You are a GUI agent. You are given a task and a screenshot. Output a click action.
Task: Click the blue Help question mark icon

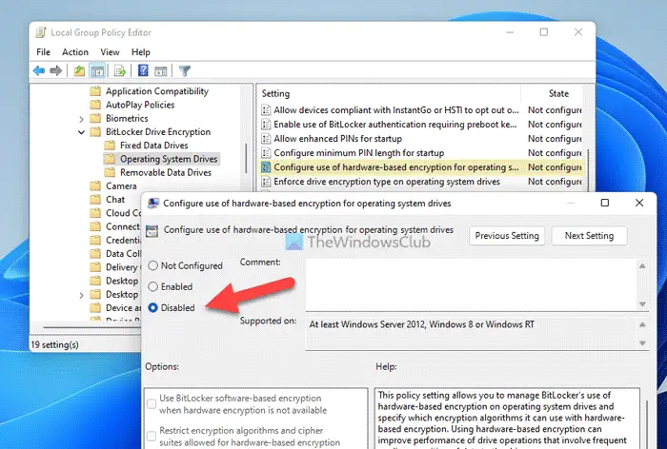[x=143, y=70]
